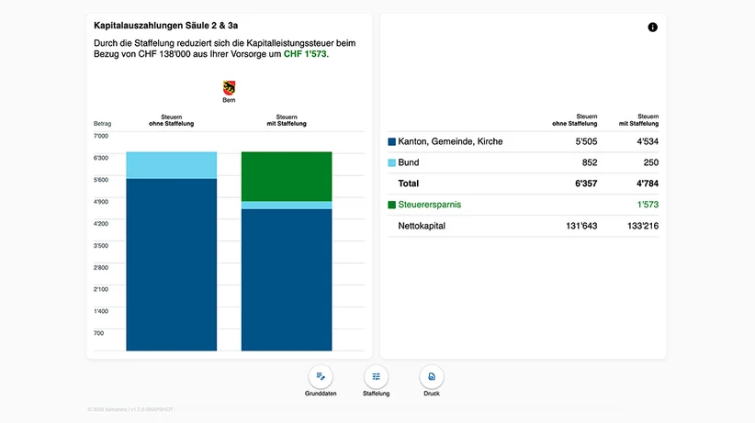
Task: Click the Grunddaten edit icon
Action: [x=321, y=377]
